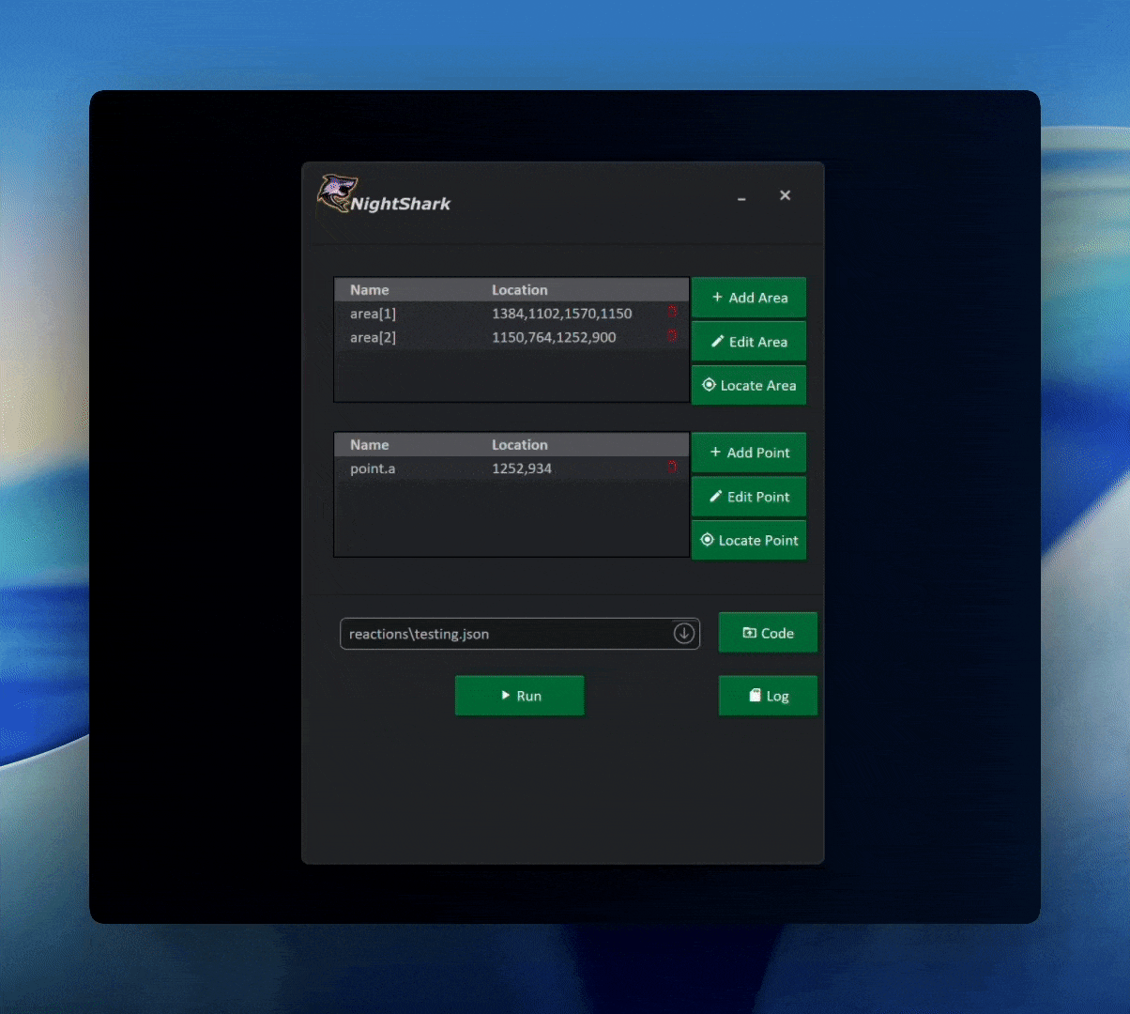
Task: Click the crosshair icon on Locate Point
Action: (707, 540)
